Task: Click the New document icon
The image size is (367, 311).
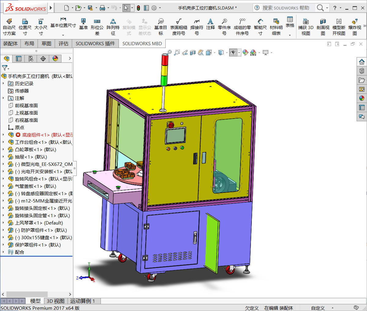Action: 67,8
